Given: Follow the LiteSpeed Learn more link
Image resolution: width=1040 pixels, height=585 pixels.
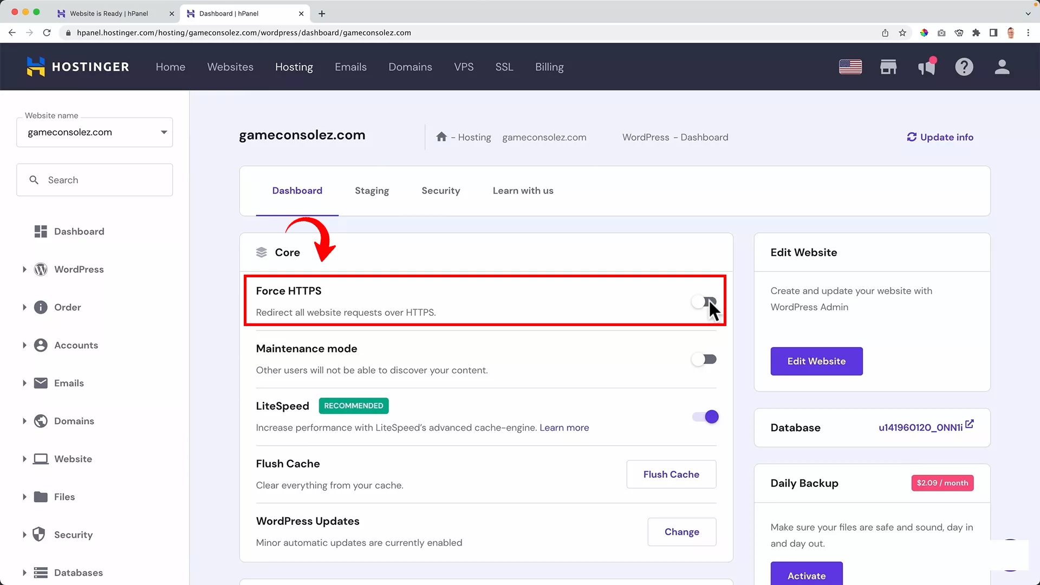Looking at the screenshot, I should [x=564, y=428].
